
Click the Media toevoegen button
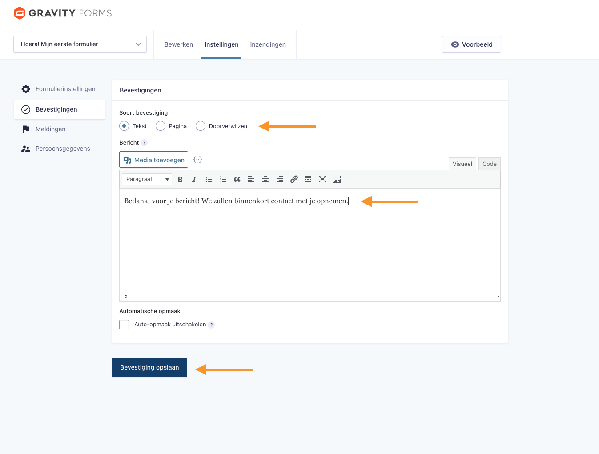coord(154,160)
